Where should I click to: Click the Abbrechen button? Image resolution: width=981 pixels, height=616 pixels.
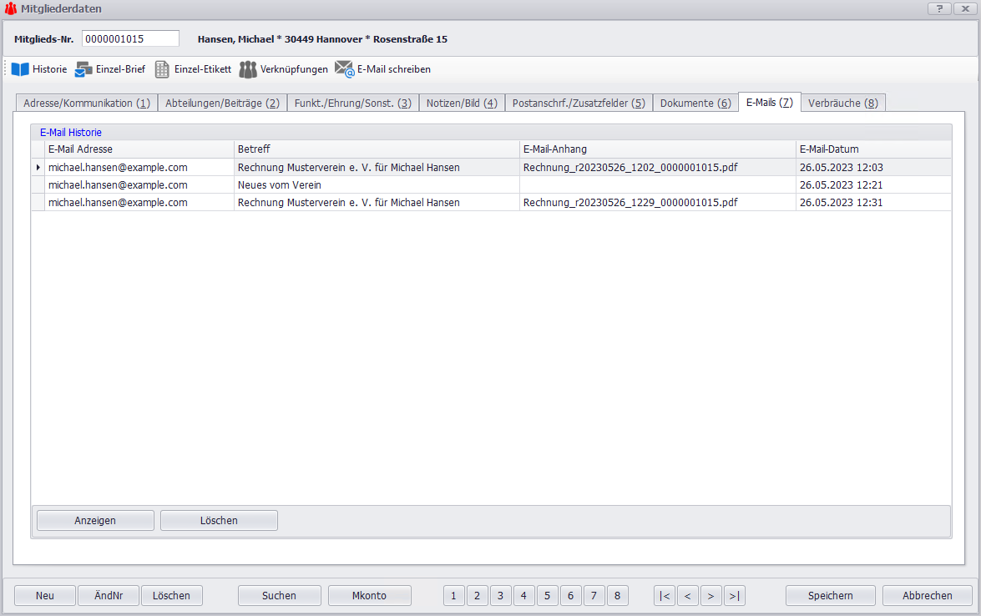[x=927, y=595]
